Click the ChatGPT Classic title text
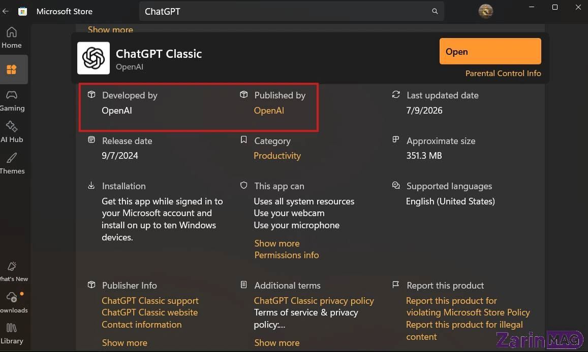The image size is (588, 352). coord(159,54)
